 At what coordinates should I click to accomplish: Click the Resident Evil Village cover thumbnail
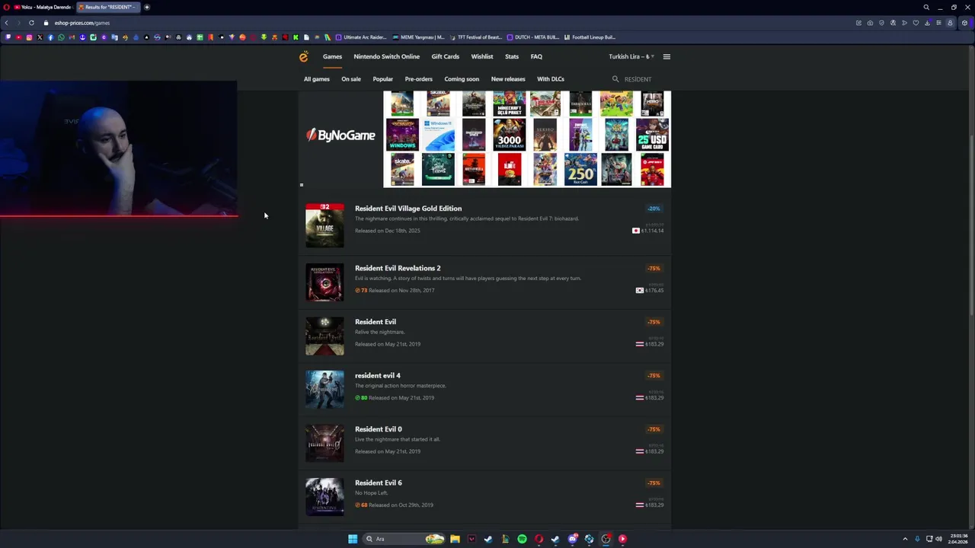click(324, 225)
